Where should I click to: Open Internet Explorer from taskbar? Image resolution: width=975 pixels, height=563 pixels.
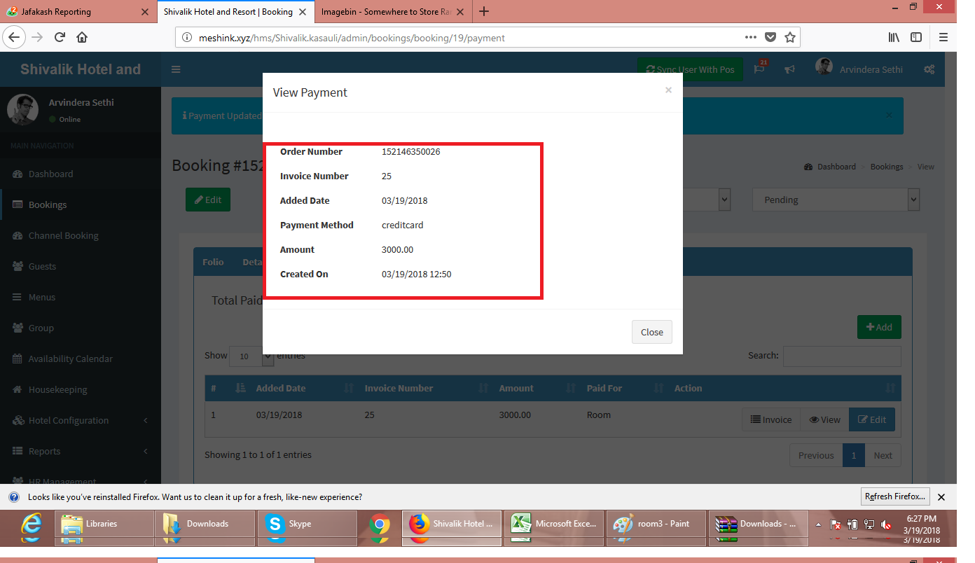click(32, 525)
